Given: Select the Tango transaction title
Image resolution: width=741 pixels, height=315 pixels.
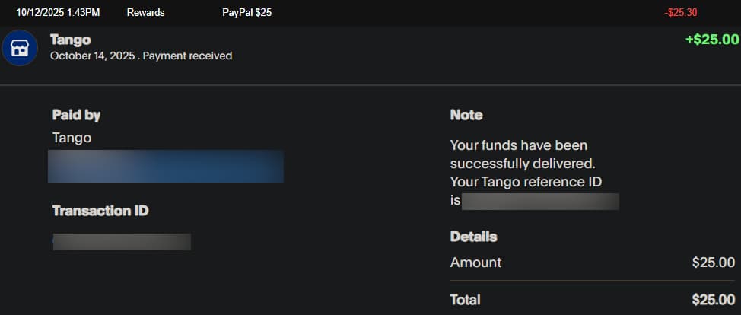Looking at the screenshot, I should [69, 40].
